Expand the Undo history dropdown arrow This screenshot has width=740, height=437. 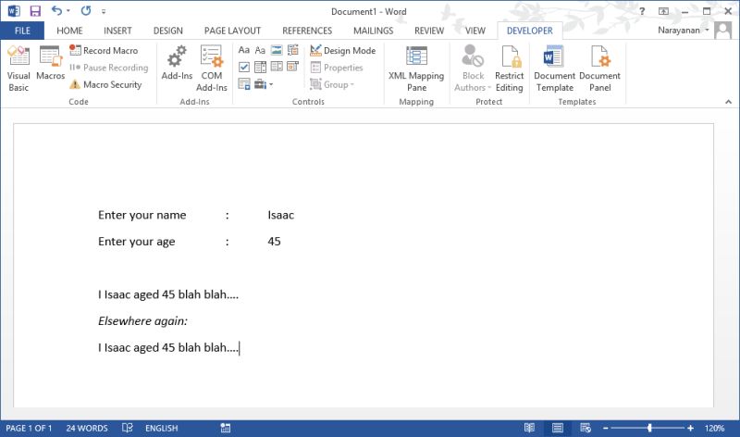68,11
